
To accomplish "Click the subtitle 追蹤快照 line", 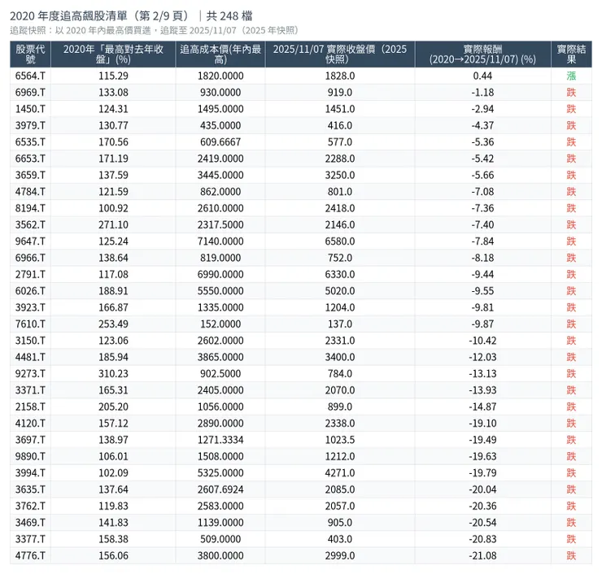I will tap(155, 31).
